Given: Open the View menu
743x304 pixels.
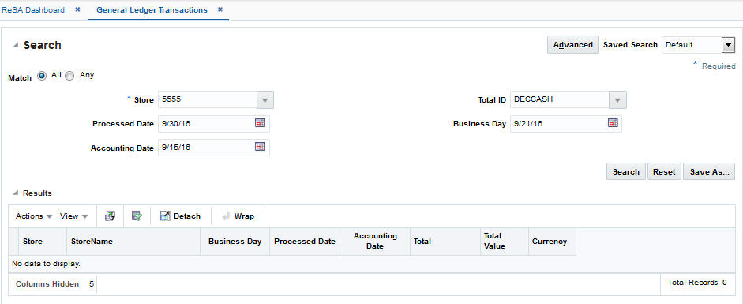Looking at the screenshot, I should point(74,216).
